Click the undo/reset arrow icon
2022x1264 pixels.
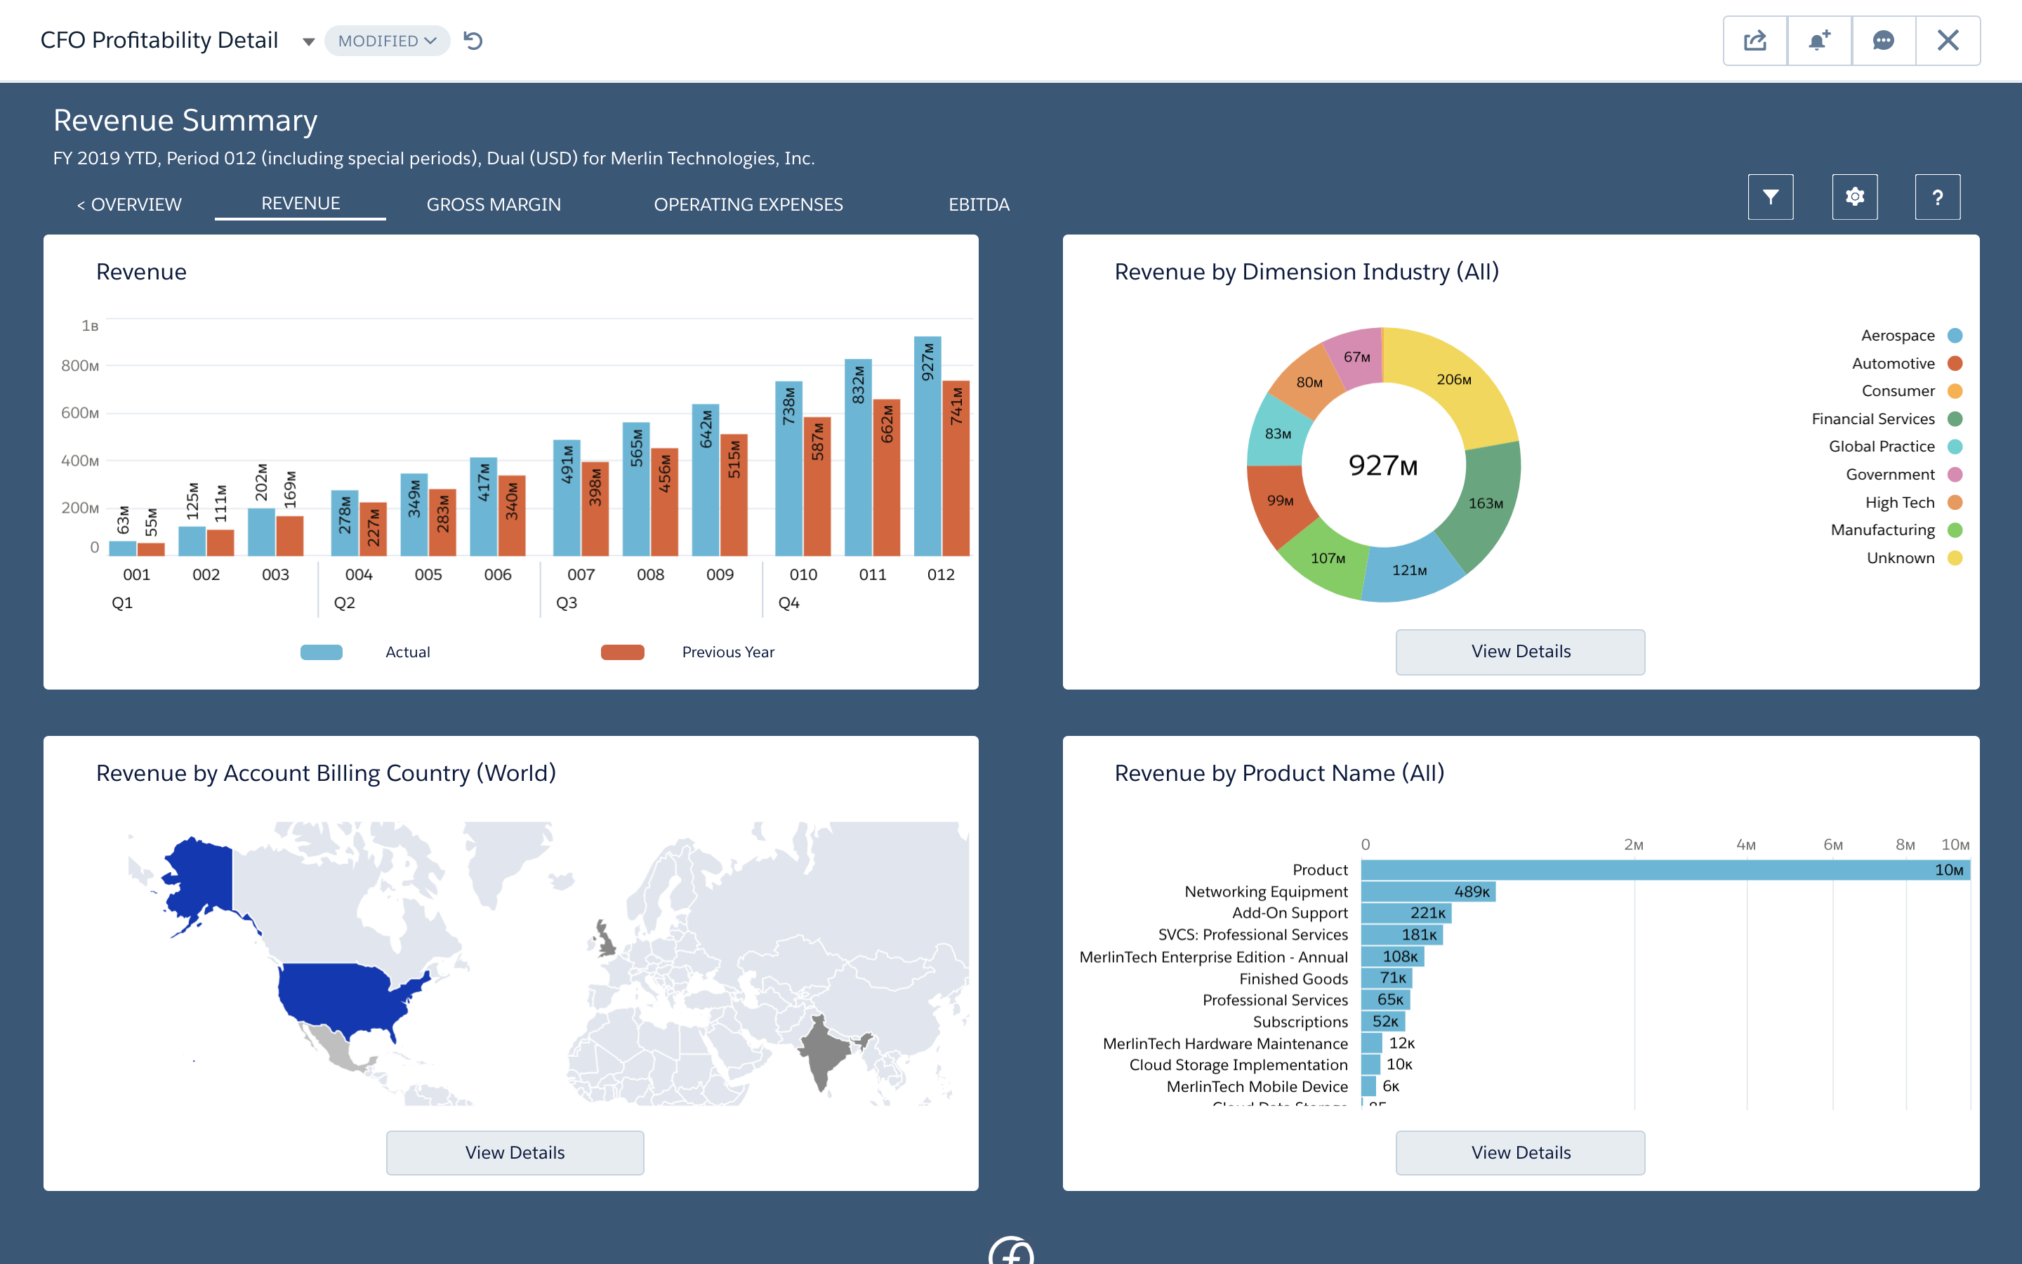[x=474, y=40]
